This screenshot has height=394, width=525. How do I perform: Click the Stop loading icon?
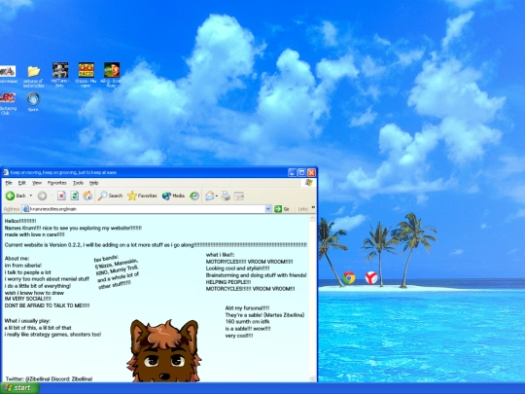61,196
